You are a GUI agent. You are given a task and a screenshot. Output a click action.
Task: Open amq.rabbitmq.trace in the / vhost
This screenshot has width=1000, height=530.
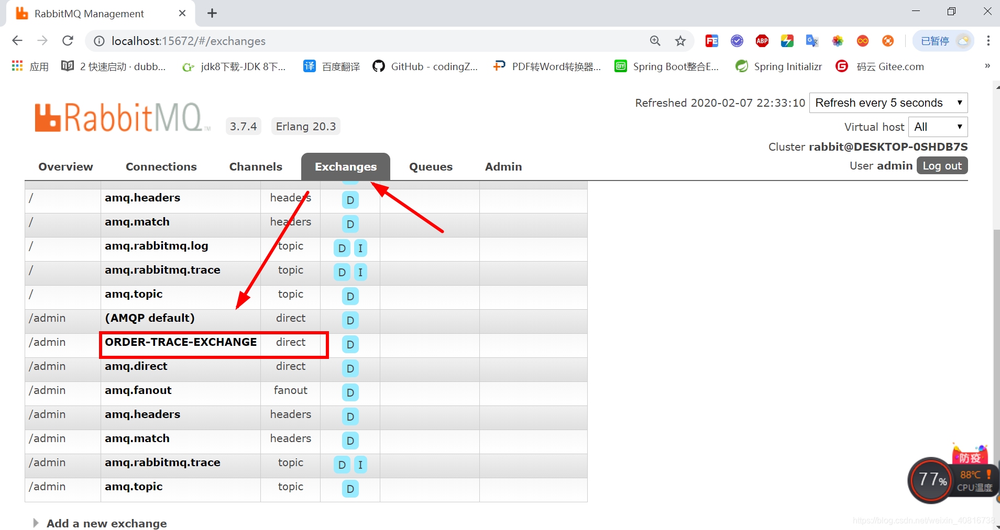tap(162, 270)
